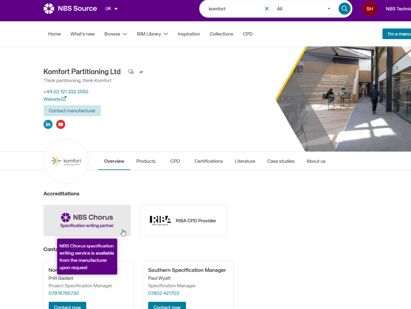Switch to the Products tab
This screenshot has height=309, width=411.
tap(146, 161)
